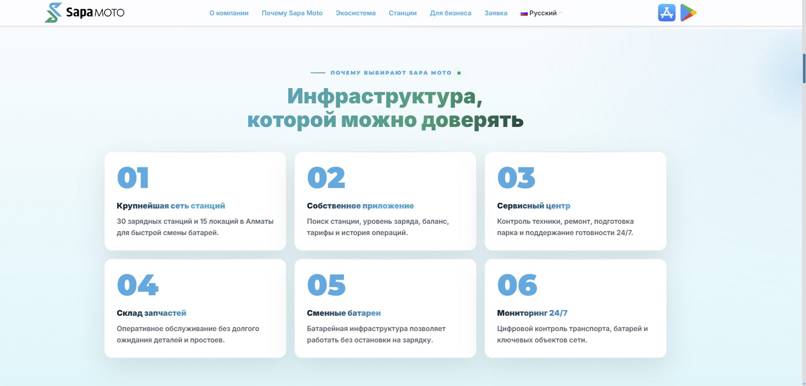Open the Русский language dropdown

click(x=541, y=13)
